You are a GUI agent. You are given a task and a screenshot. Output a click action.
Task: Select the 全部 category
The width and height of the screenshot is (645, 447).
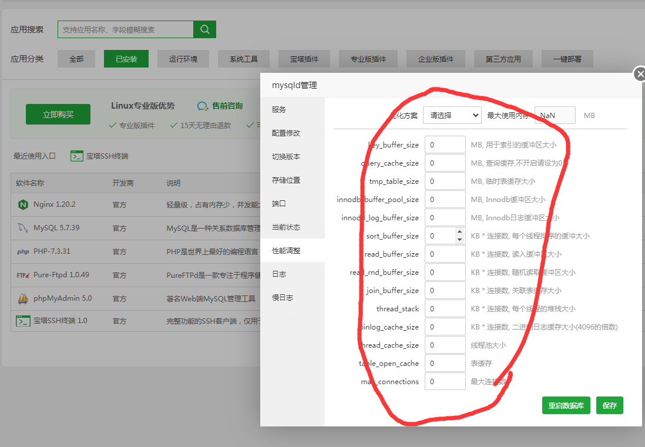76,59
